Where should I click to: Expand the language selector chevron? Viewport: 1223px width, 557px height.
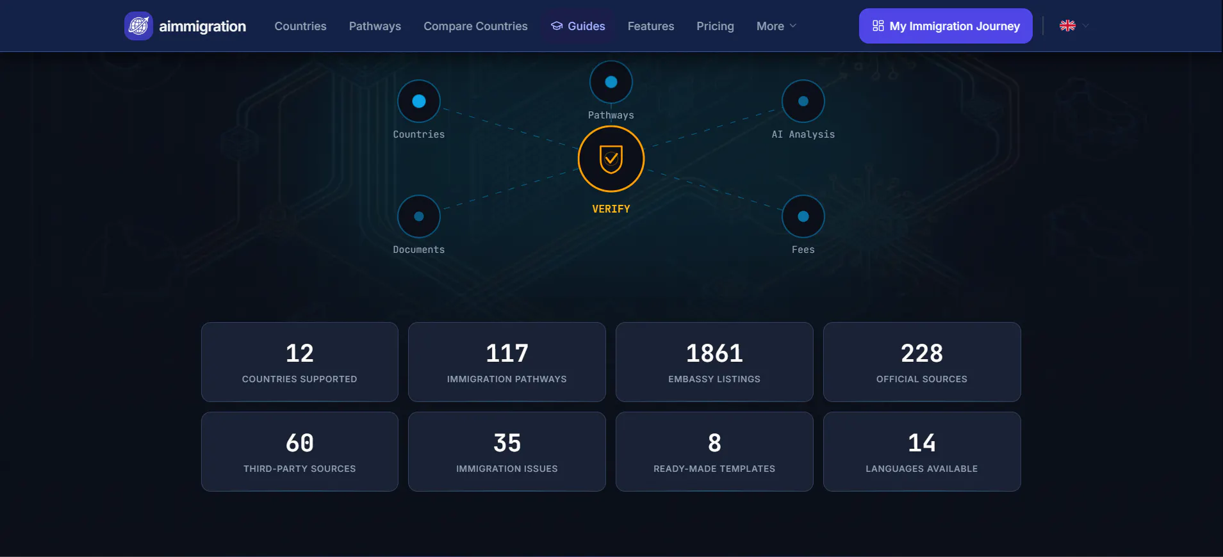pos(1085,26)
